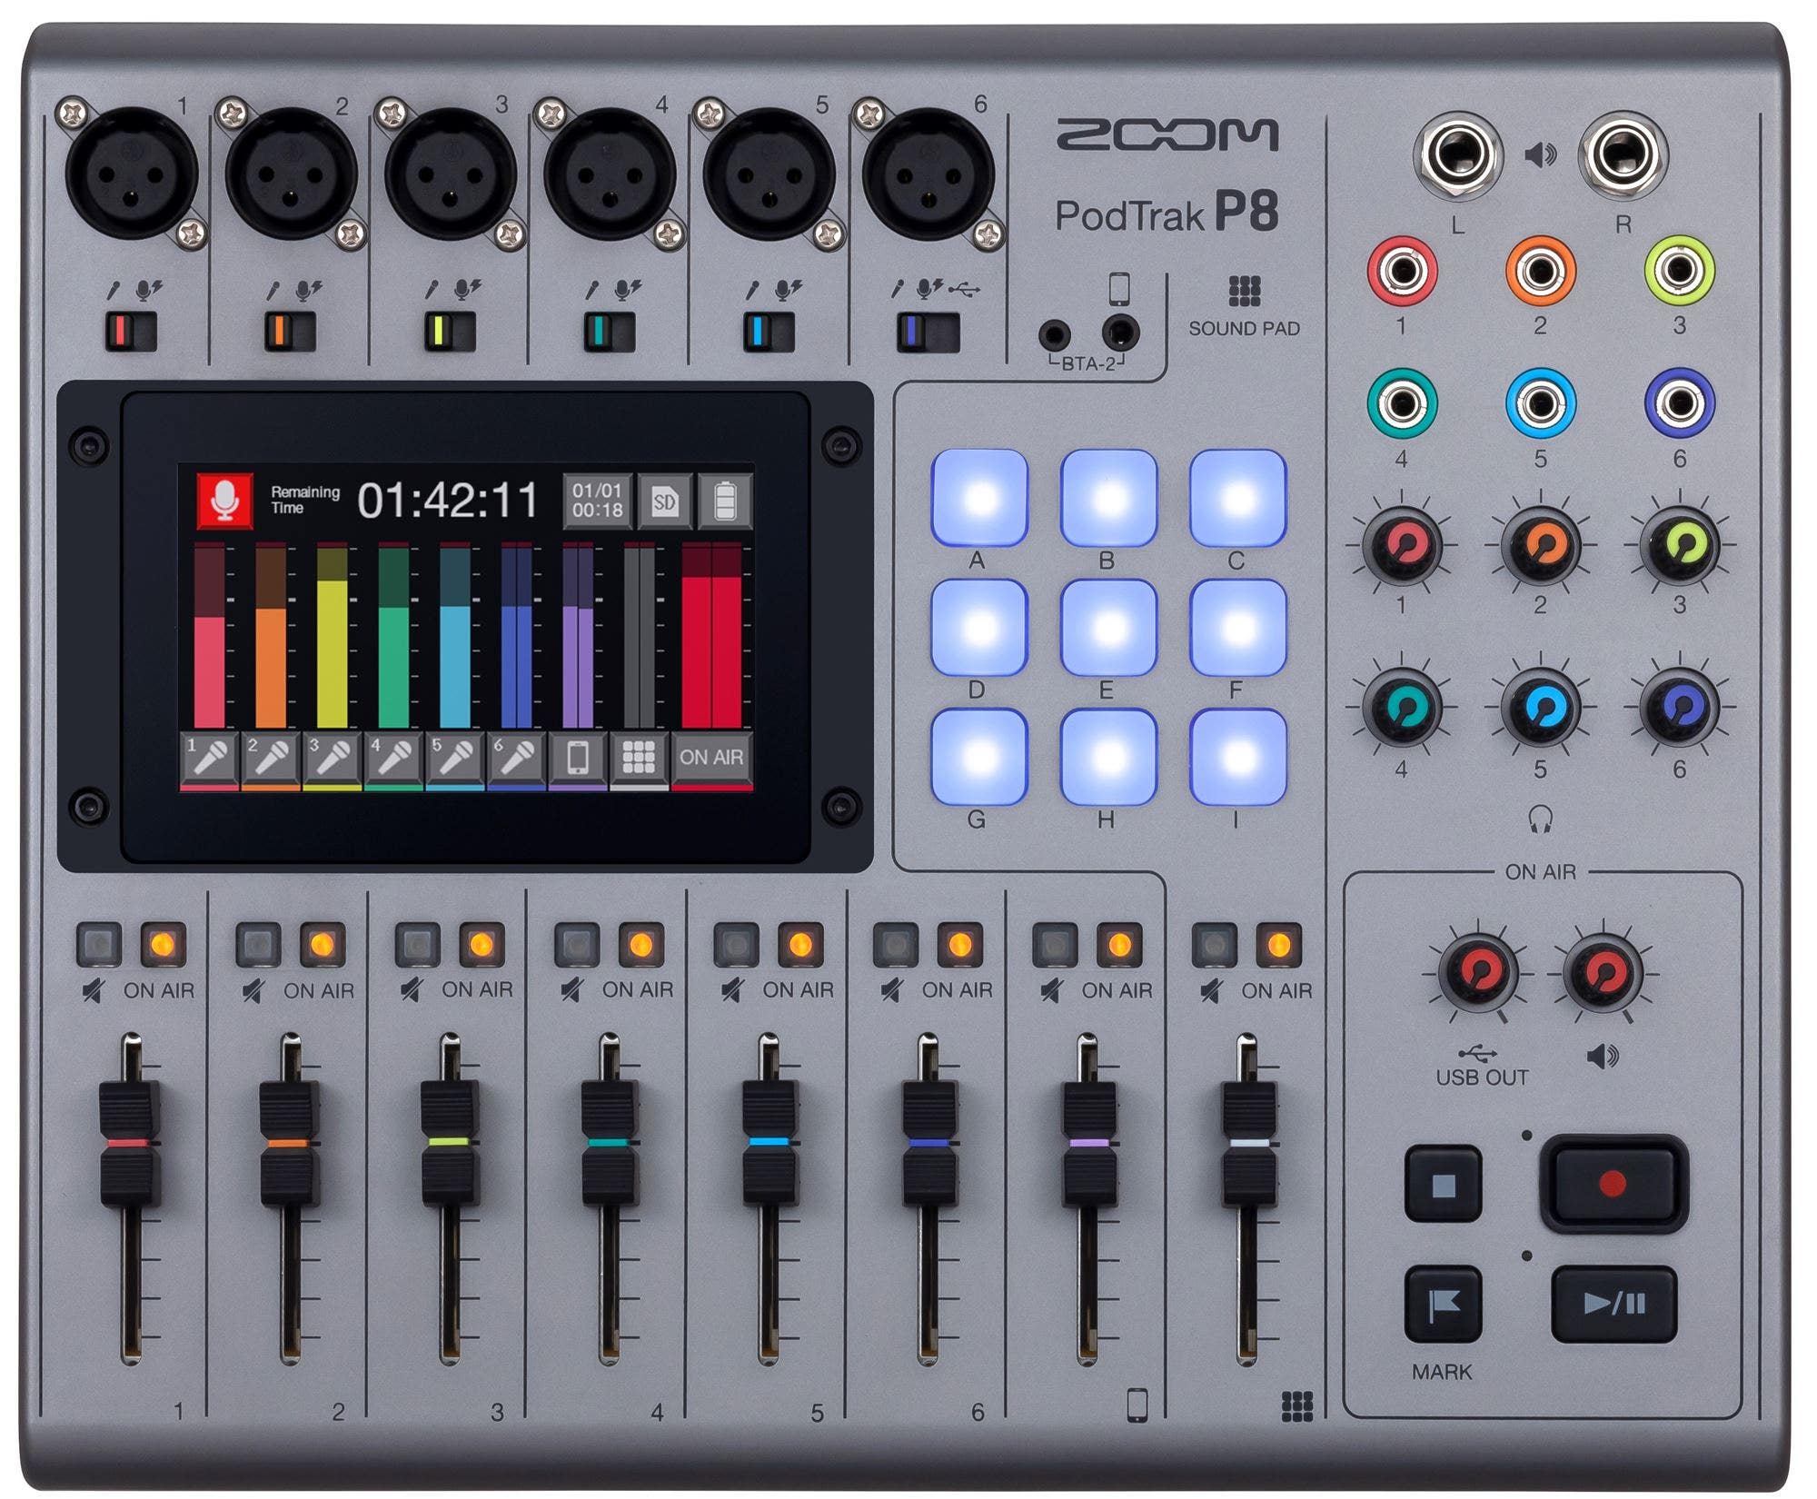Screen dimensions: 1817x1499
Task: Trigger sound pad A
Action: tap(979, 498)
